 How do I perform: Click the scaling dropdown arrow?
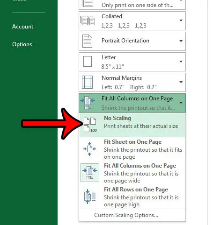181,103
